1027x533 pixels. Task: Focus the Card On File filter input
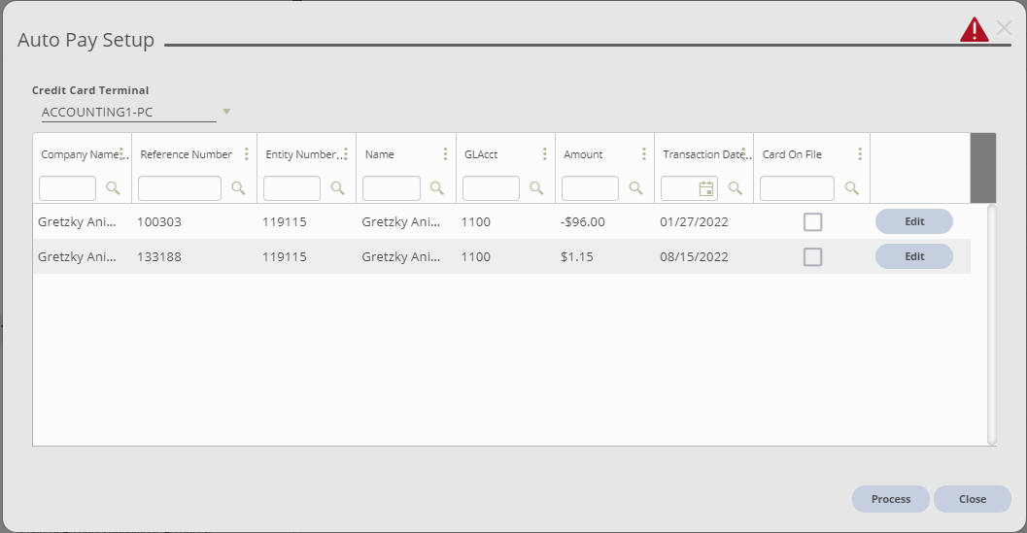tap(797, 188)
